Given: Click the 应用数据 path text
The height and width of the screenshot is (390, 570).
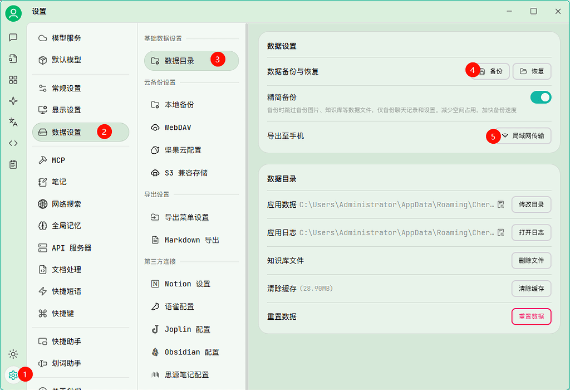Looking at the screenshot, I should (396, 204).
